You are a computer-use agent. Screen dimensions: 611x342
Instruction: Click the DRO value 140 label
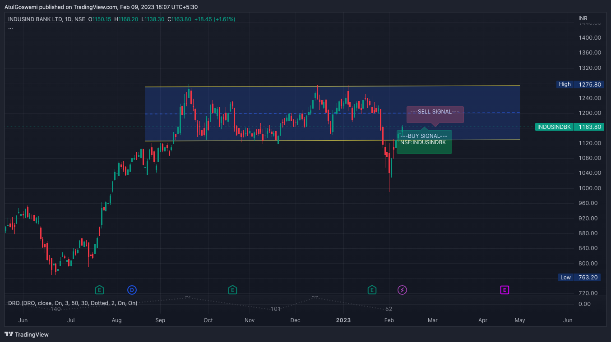(x=56, y=309)
